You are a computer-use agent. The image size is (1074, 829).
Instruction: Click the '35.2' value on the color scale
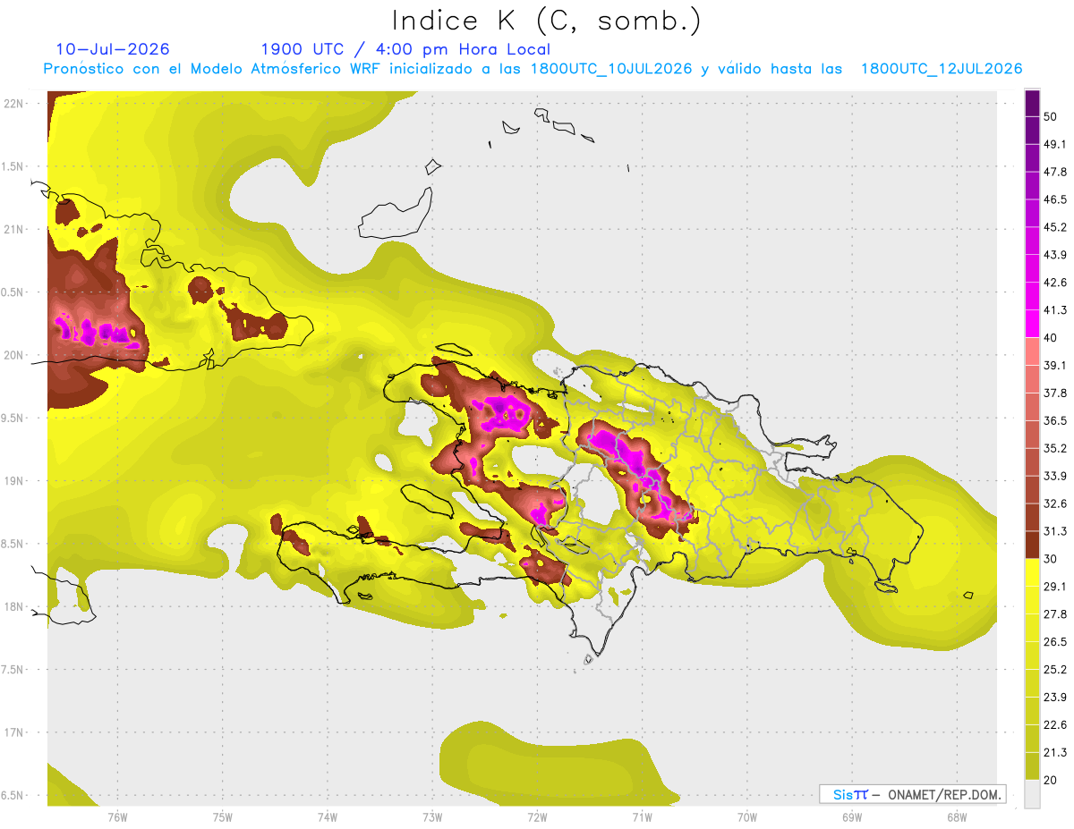(x=1055, y=448)
